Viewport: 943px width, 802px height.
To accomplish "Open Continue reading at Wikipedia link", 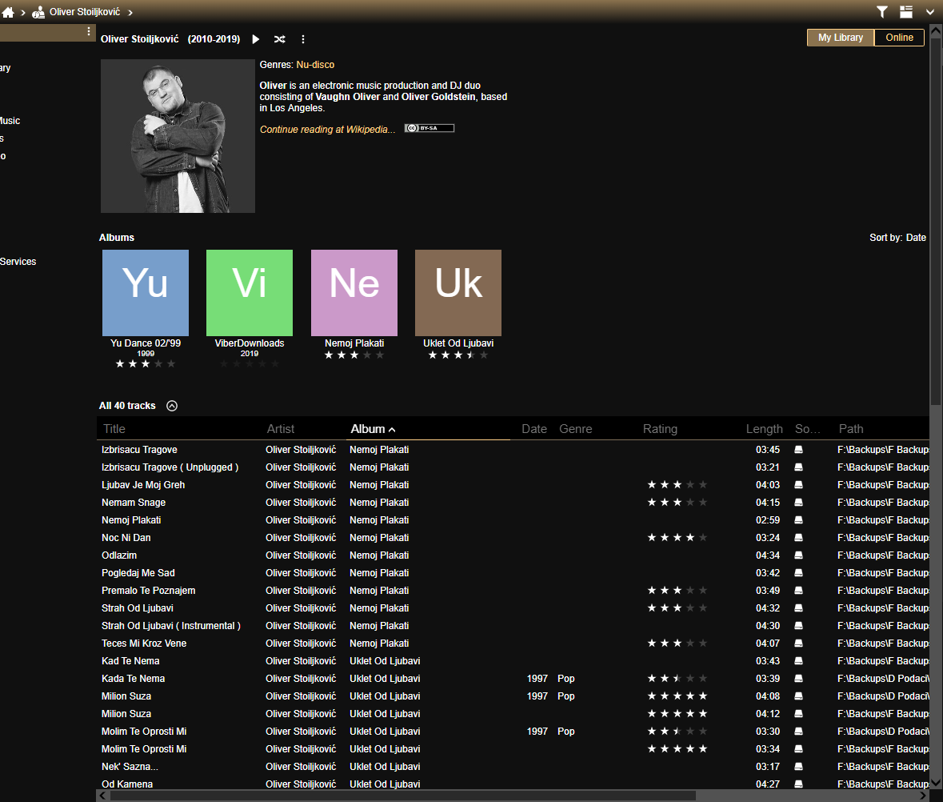I will [327, 130].
